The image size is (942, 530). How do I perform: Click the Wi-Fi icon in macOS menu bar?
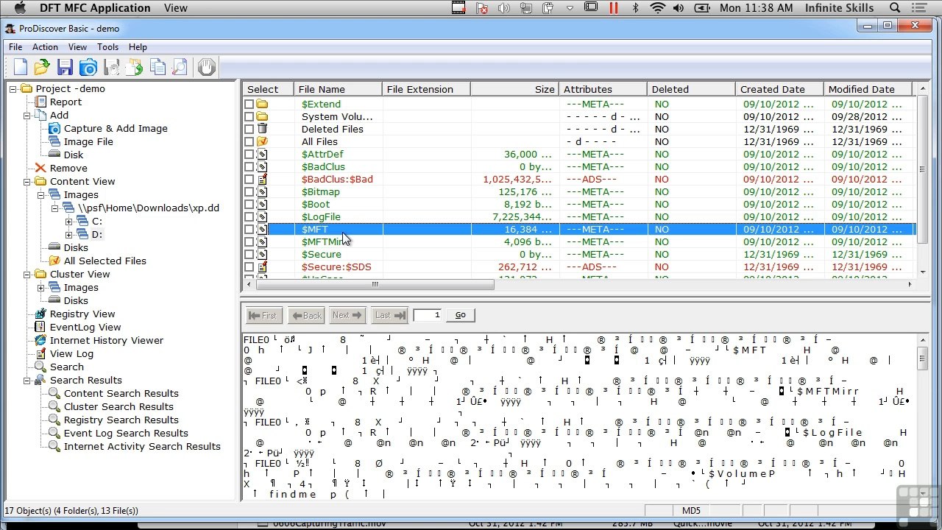[x=657, y=8]
